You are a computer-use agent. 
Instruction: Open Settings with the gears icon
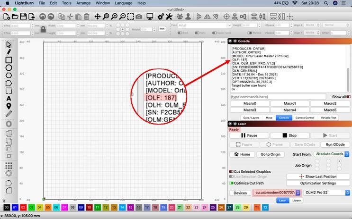click(x=161, y=17)
